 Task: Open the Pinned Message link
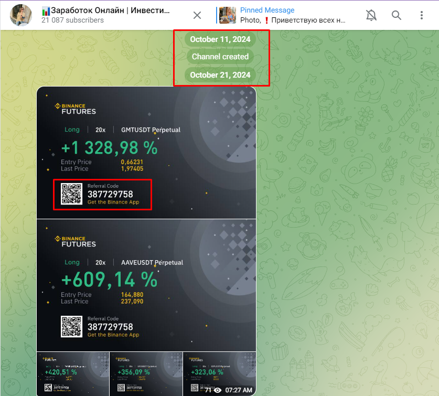[267, 10]
